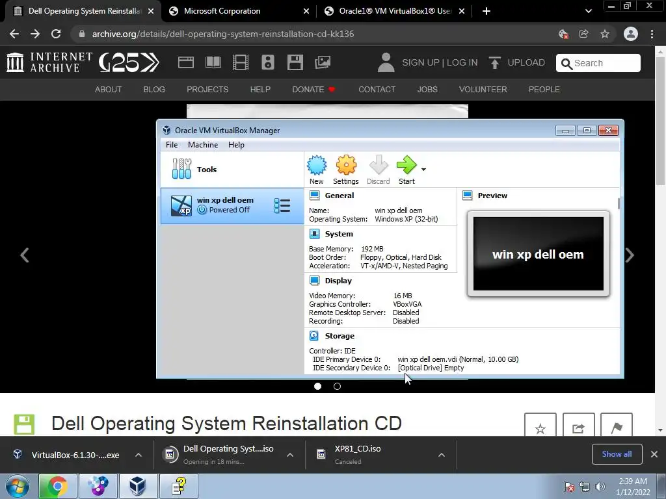
Task: Open the File menu in VirtualBox
Action: [172, 145]
